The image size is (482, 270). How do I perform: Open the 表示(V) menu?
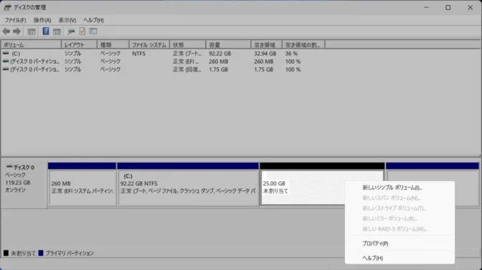[x=67, y=20]
